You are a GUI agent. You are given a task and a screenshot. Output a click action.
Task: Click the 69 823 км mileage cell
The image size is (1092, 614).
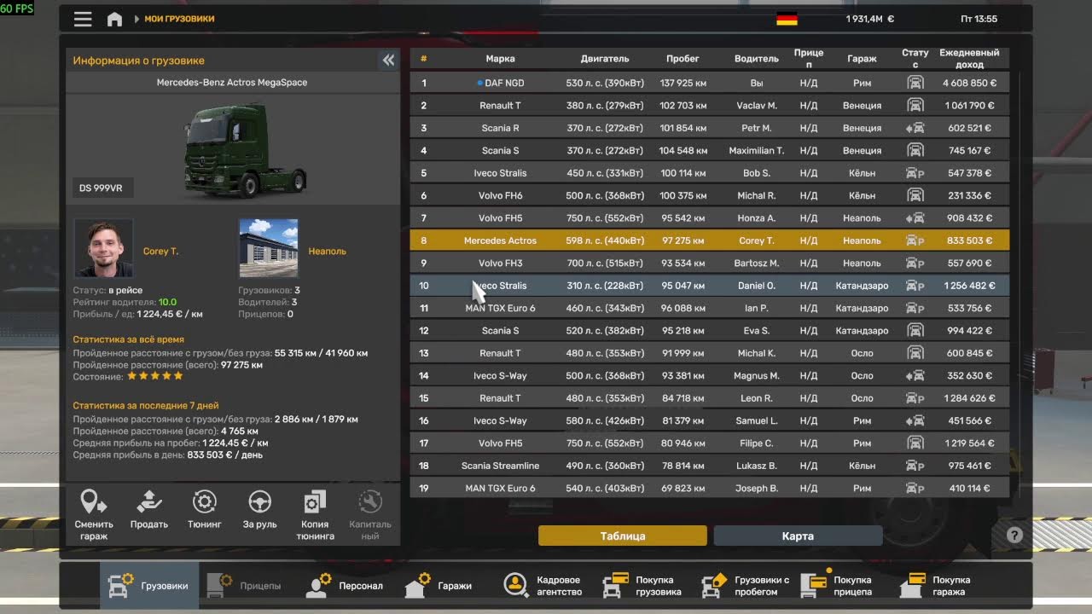682,489
